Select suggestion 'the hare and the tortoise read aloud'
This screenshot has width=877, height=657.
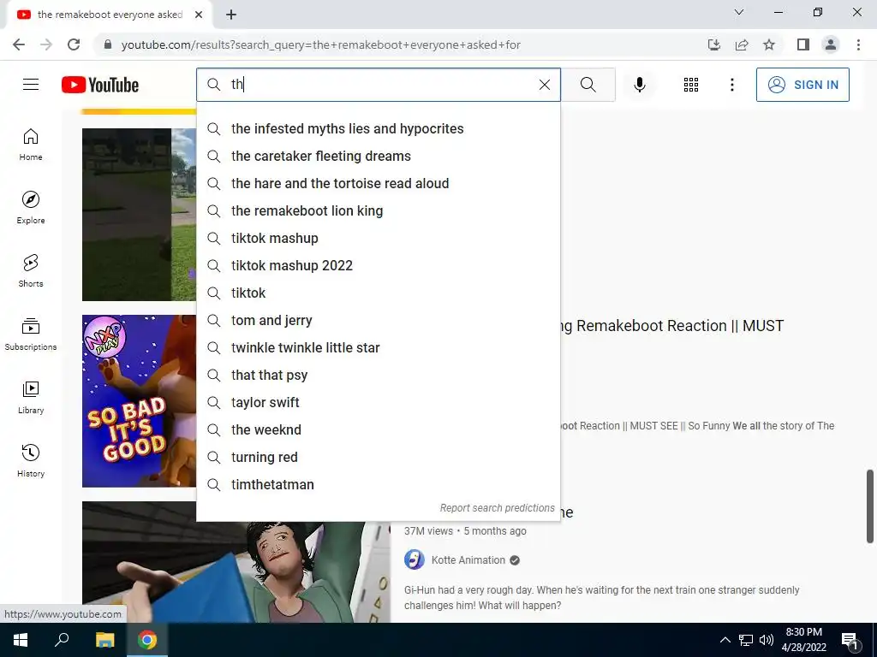tap(378, 183)
